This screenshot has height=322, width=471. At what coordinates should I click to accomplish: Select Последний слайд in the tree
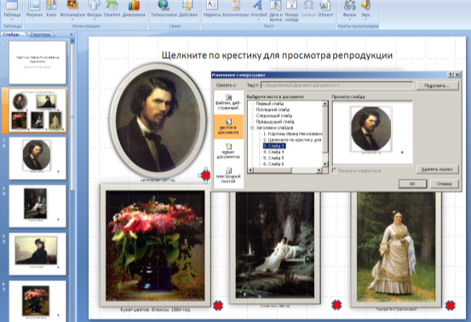tap(273, 109)
